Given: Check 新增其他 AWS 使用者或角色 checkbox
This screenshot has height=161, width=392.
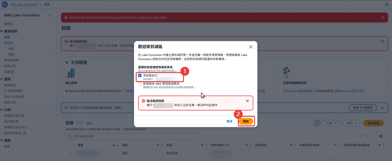Looking at the screenshot, I should (140, 84).
